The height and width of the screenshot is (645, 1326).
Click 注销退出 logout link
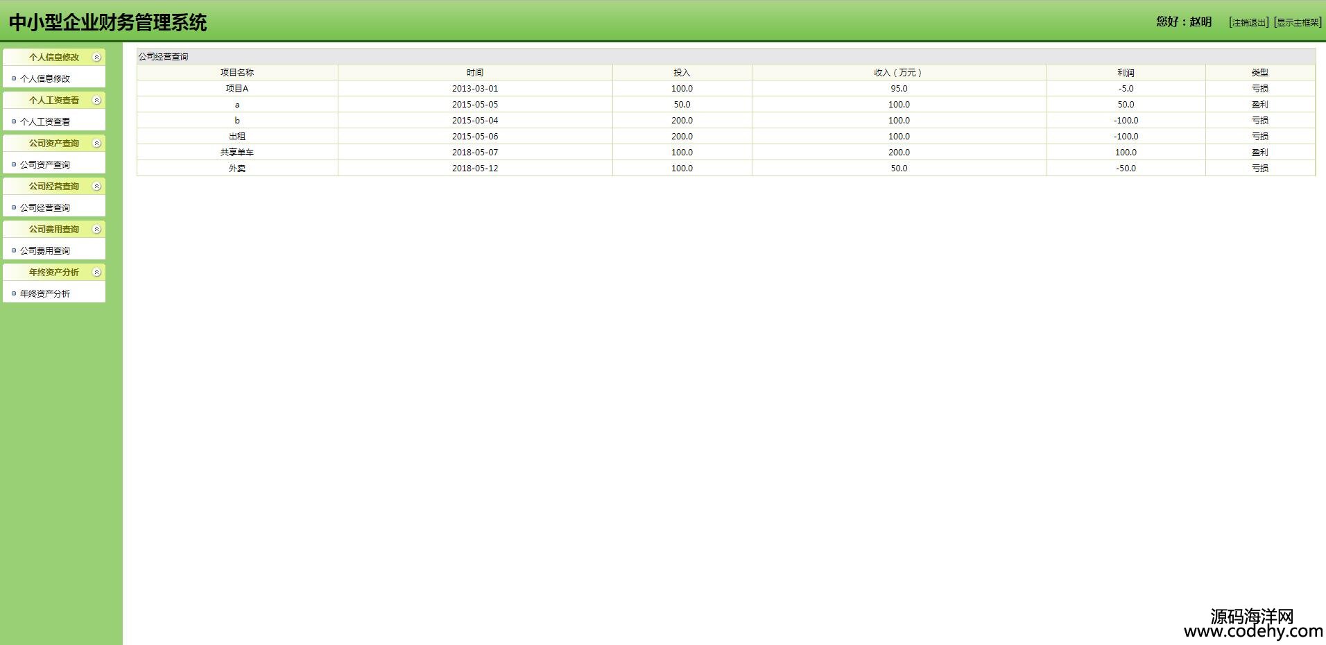point(1249,23)
